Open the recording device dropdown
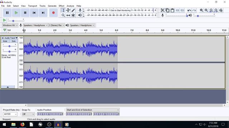The width and height of the screenshot is (229, 128). (35, 25)
